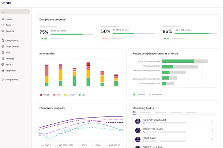Viewport: 223px width, 148px height.
Task: Go to Tests section
Action: [x=8, y=25]
